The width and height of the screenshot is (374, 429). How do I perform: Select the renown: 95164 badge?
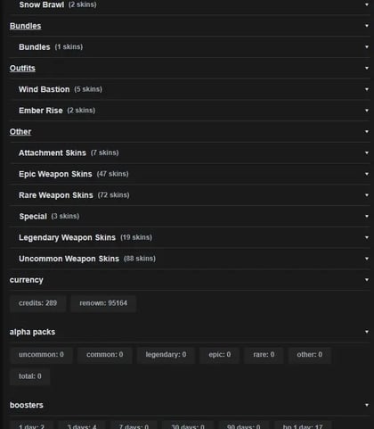coord(103,303)
